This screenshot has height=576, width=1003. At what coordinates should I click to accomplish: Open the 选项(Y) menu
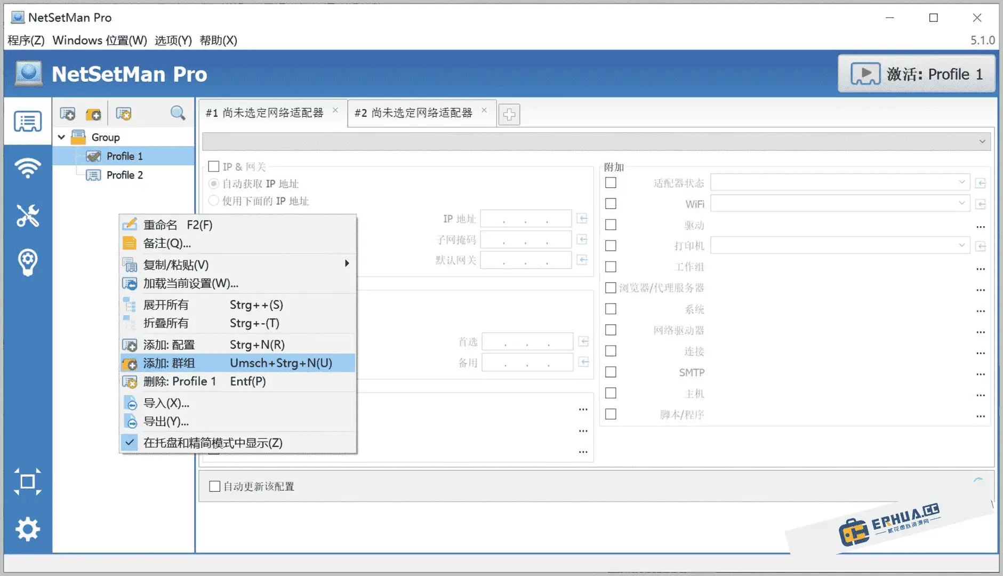(173, 41)
